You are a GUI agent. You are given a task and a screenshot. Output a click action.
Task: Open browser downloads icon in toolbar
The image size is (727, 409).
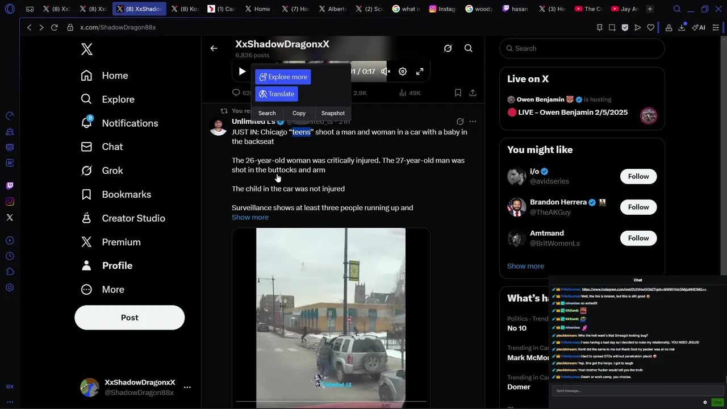[x=682, y=27]
